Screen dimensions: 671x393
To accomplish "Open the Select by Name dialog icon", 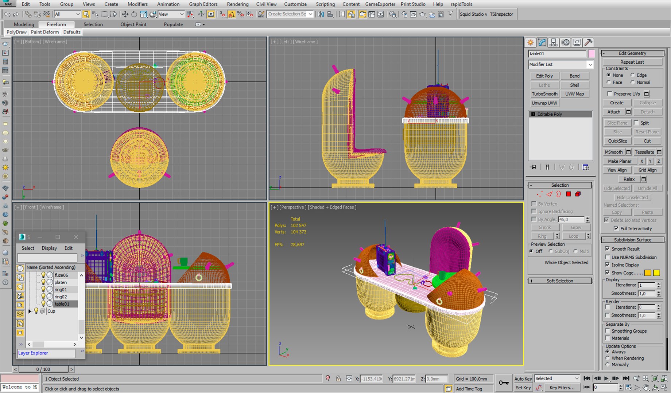I will click(95, 14).
